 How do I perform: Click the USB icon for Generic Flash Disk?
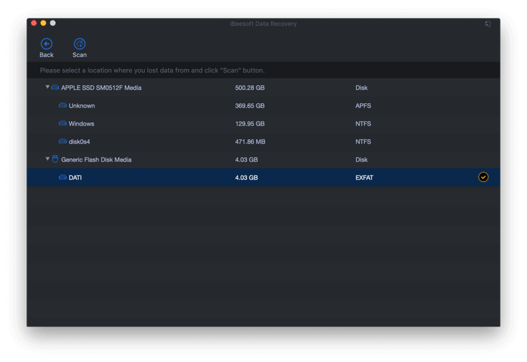(55, 159)
